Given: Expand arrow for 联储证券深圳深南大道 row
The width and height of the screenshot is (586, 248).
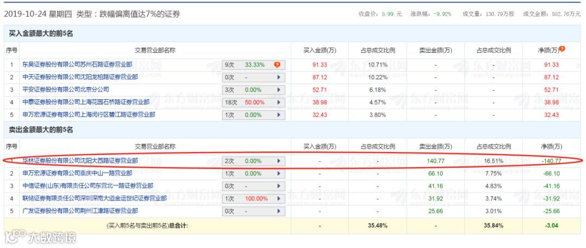Looking at the screenshot, I should [278, 198].
